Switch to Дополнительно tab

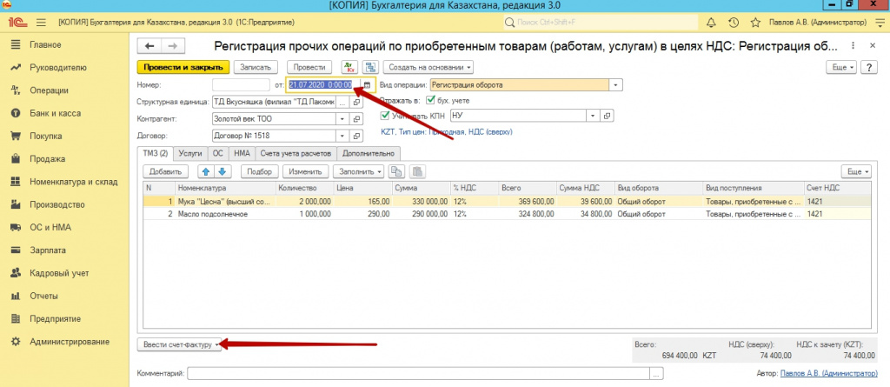point(369,153)
